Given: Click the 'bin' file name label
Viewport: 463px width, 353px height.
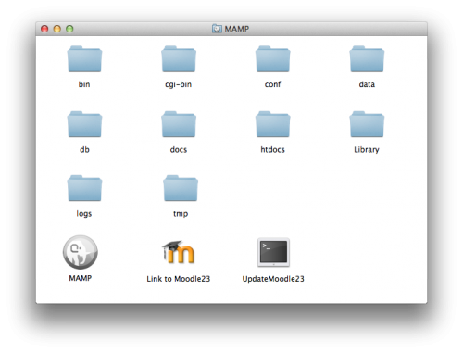Looking at the screenshot, I should [84, 84].
